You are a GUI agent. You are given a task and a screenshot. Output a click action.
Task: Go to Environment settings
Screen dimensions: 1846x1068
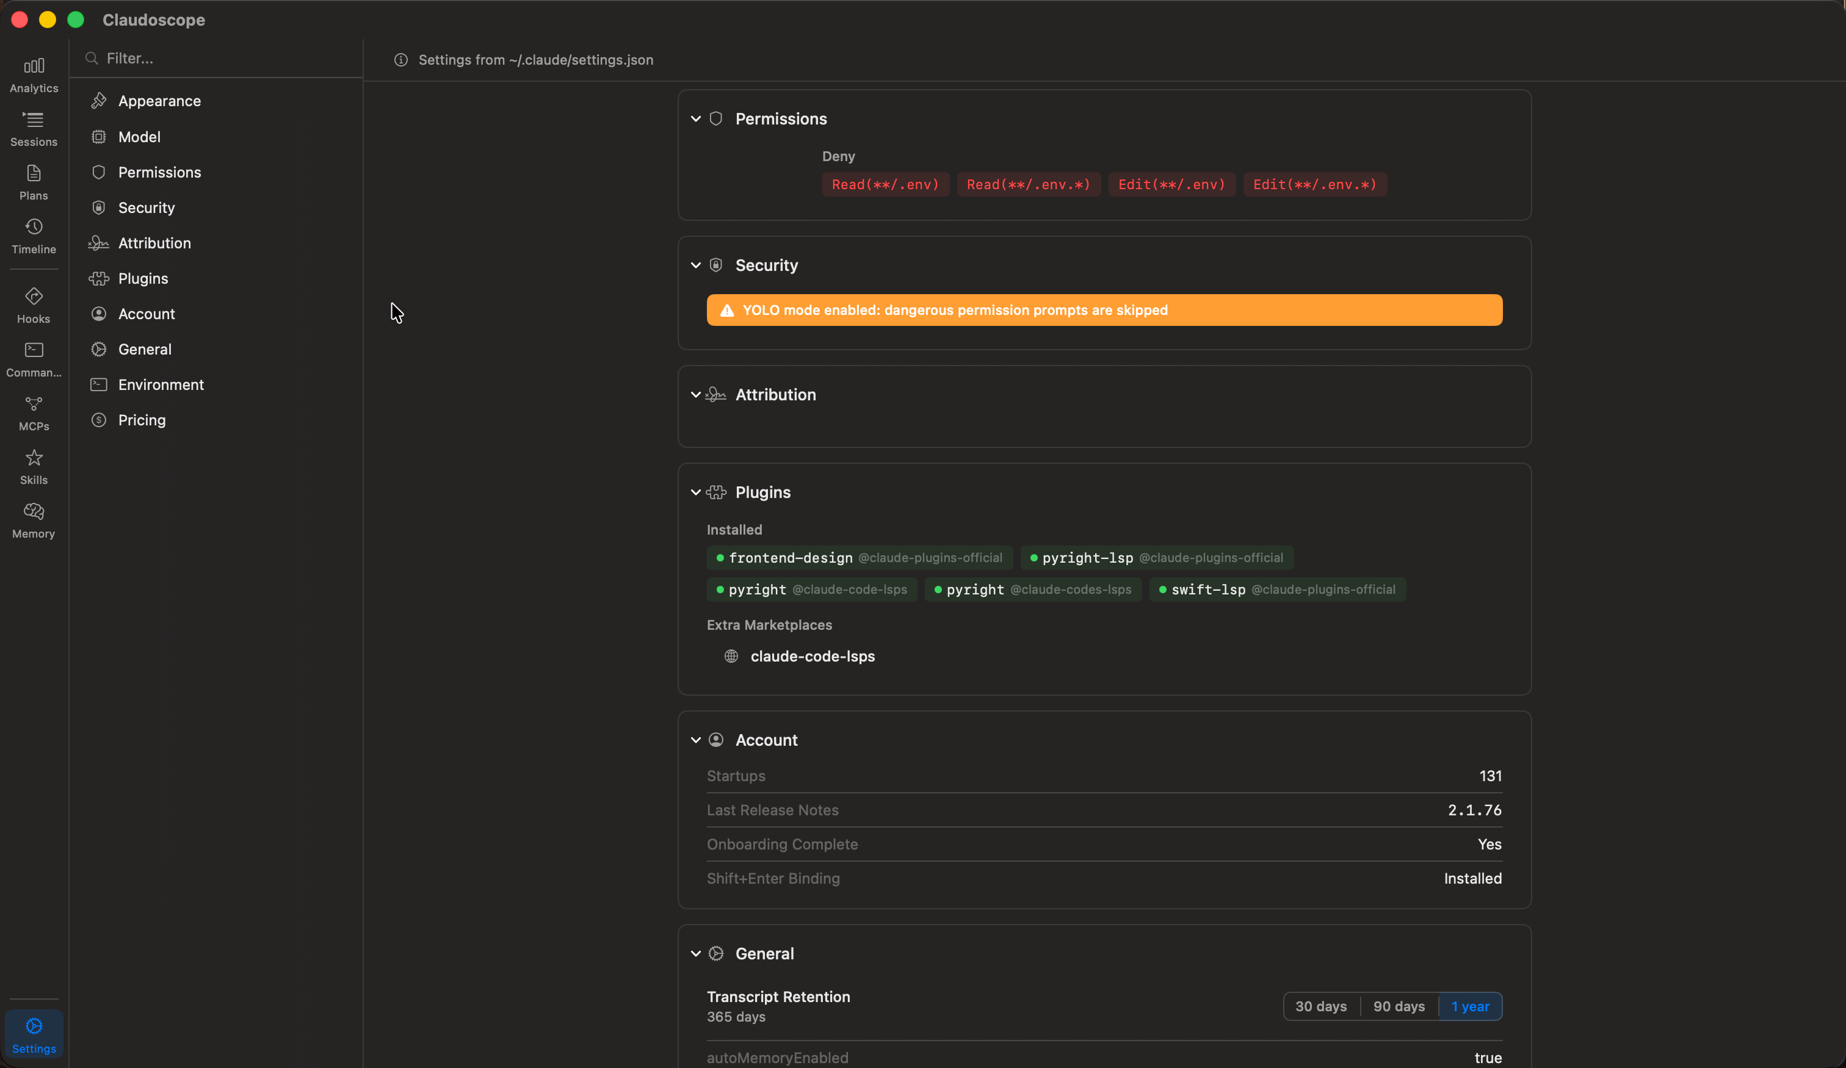pyautogui.click(x=161, y=384)
